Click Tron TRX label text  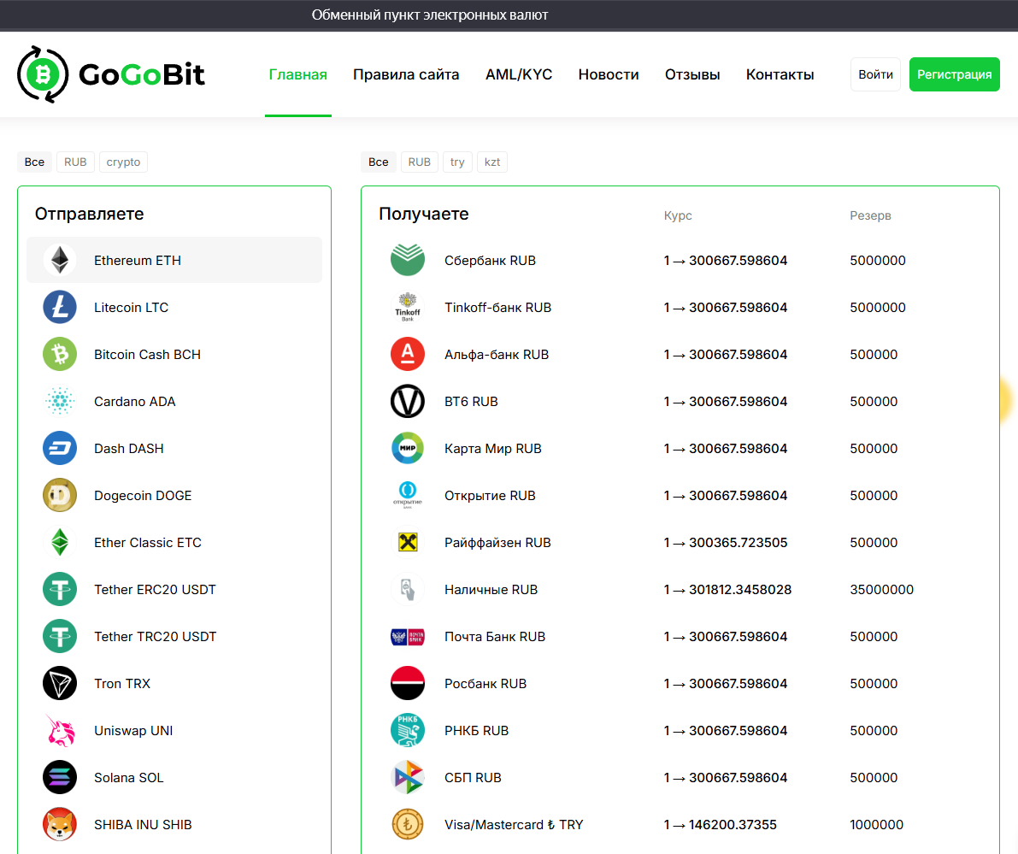pos(122,684)
